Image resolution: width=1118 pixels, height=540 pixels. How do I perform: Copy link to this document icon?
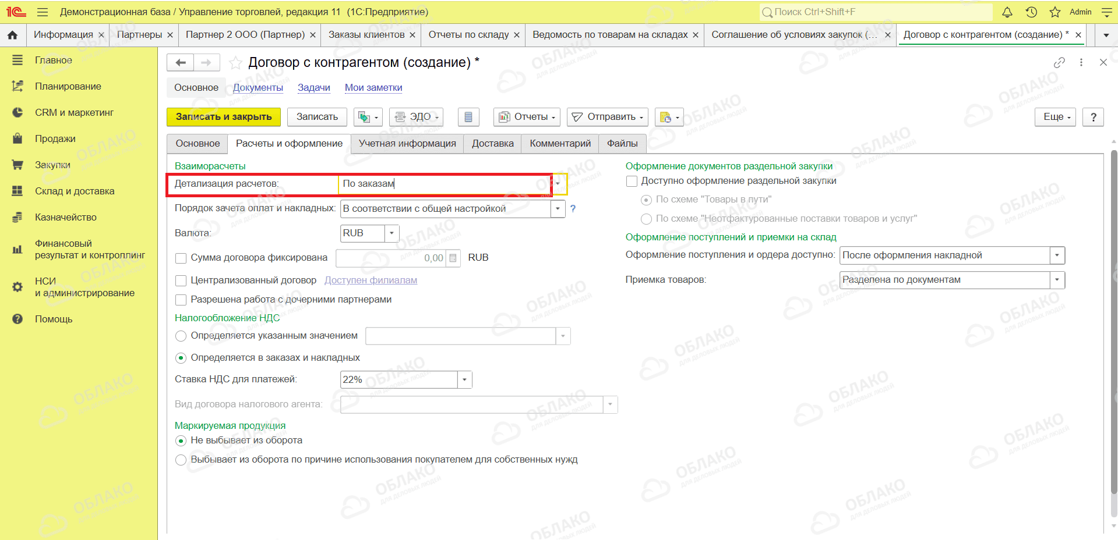pyautogui.click(x=1059, y=62)
